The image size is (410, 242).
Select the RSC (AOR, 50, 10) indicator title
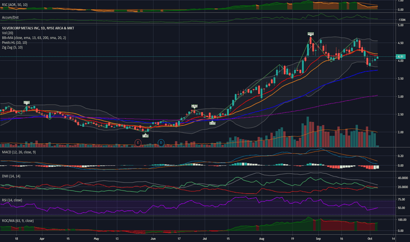tap(15, 5)
